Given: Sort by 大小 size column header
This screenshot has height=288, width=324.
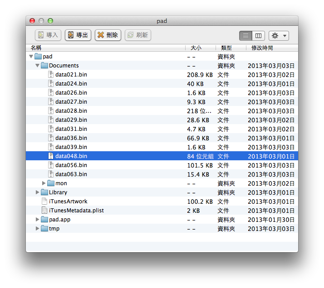Looking at the screenshot, I should (x=200, y=48).
